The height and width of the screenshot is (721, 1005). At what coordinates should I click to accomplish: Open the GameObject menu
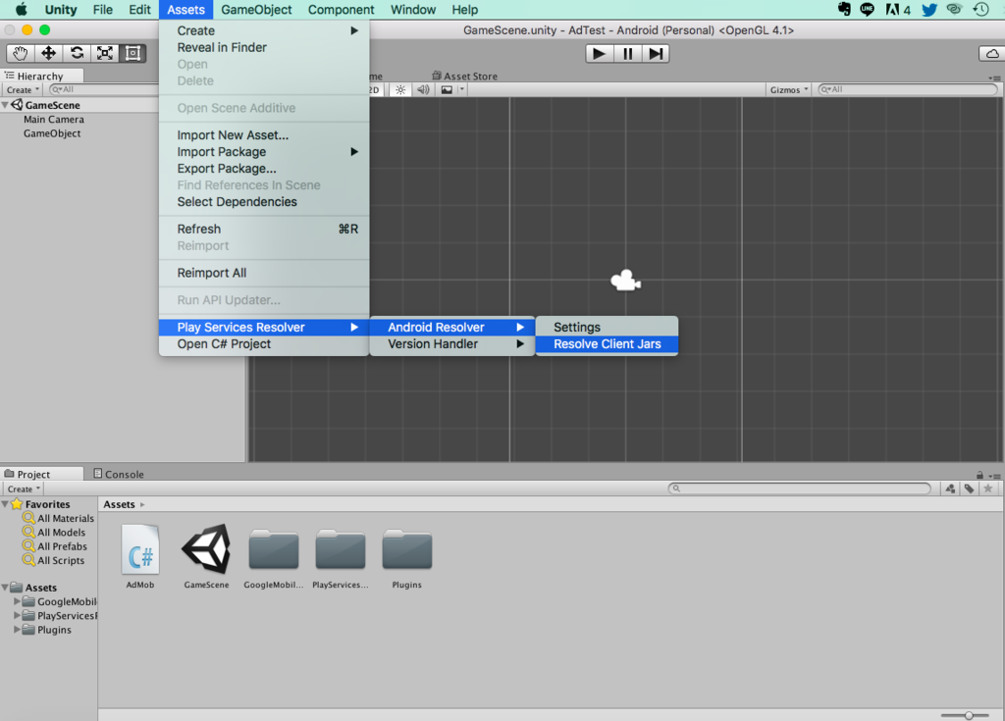256,10
